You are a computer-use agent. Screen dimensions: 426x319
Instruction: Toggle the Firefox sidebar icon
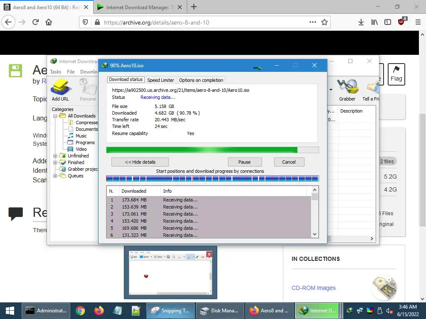click(388, 22)
